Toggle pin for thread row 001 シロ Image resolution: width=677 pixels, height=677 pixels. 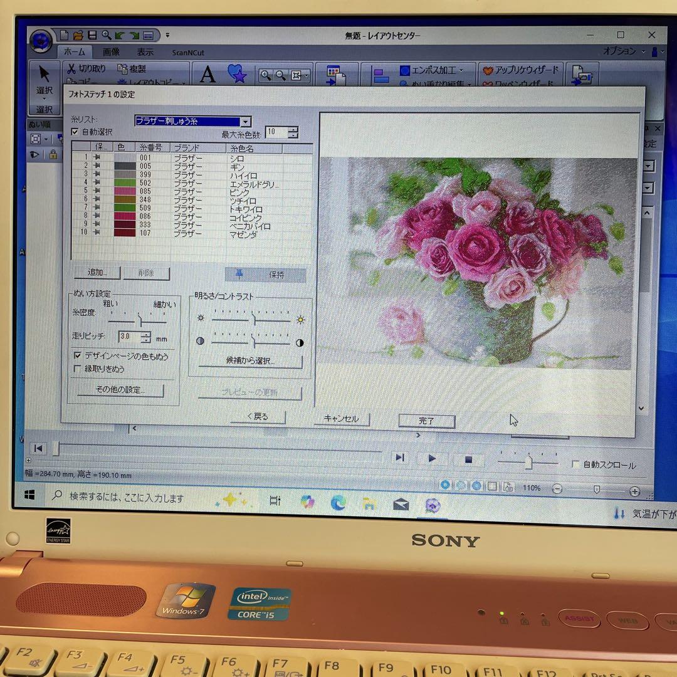pos(97,157)
